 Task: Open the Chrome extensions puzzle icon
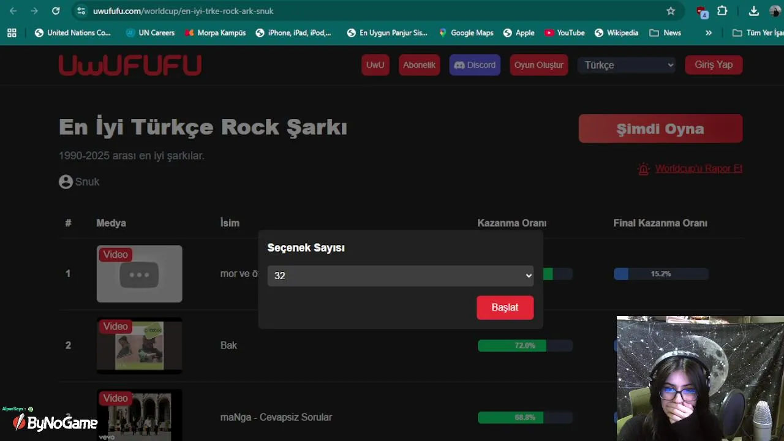point(722,11)
